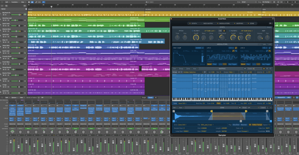Click Mapping preview speaker icon

pyautogui.click(x=245, y=69)
